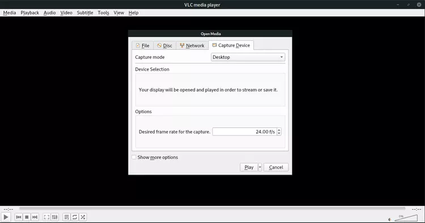Screen dimensions: 425x223
Task: Show the playlist icon
Action: coord(67,217)
